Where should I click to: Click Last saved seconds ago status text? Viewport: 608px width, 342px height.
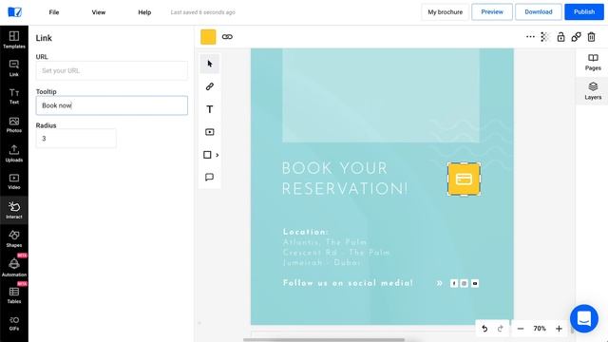(202, 12)
